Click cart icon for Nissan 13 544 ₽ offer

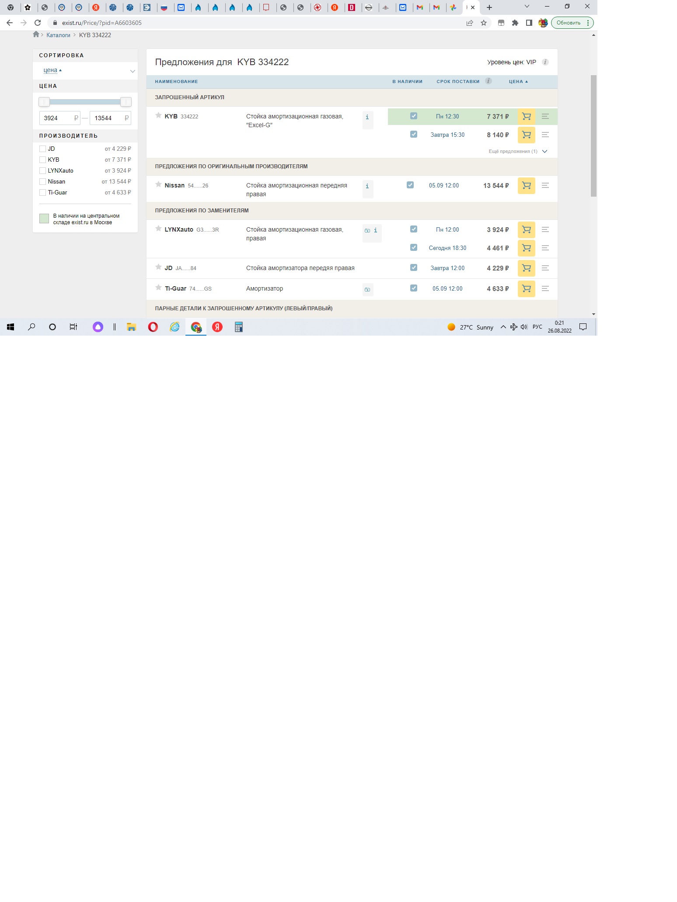526,186
